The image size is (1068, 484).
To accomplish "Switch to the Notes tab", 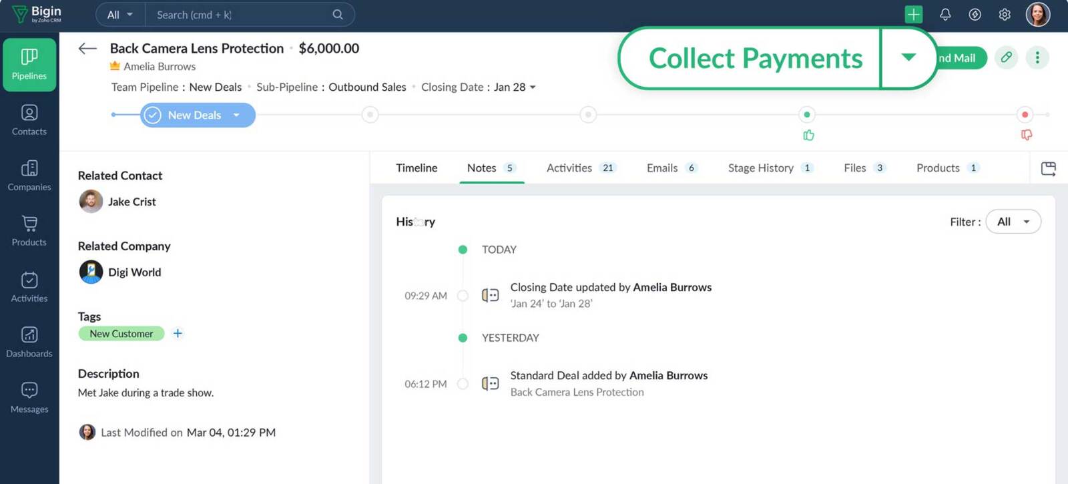I will [x=491, y=168].
